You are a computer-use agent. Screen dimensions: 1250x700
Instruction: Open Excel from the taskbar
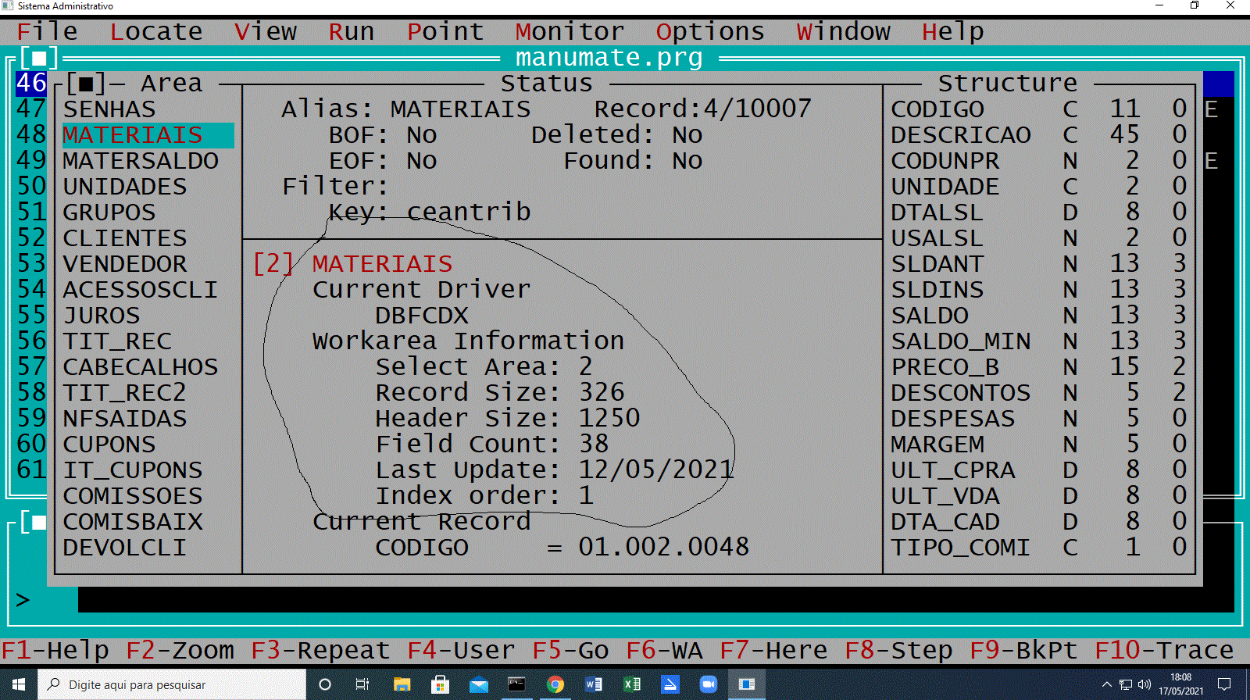tap(632, 684)
